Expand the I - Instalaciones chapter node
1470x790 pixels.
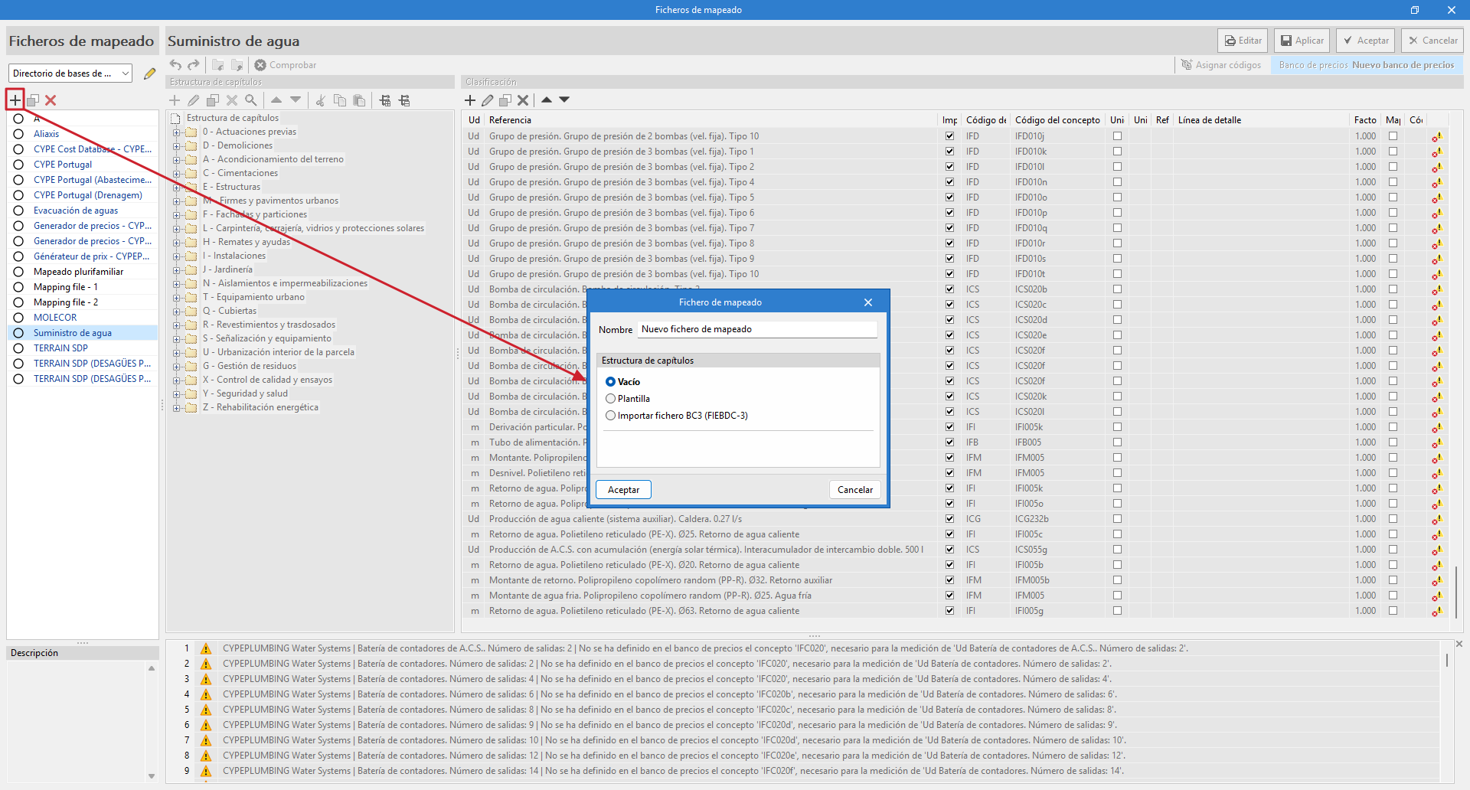[177, 256]
